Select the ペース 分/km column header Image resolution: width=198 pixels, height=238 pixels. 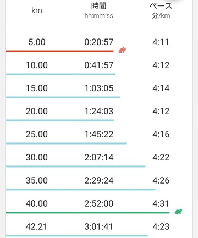pos(161,11)
